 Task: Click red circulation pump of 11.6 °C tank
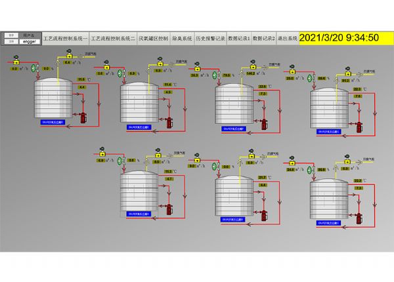[83, 118]
